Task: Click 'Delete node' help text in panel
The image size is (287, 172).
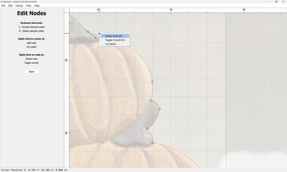Action: (x=32, y=59)
